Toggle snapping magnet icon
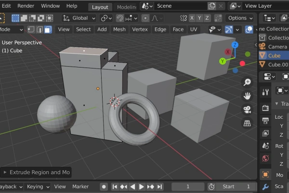Image resolution: width=289 pixels, height=193 pixels. (120, 18)
